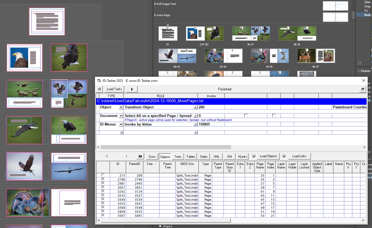
Task: Uncheck the row with ID 2786
Action: [x=103, y=179]
